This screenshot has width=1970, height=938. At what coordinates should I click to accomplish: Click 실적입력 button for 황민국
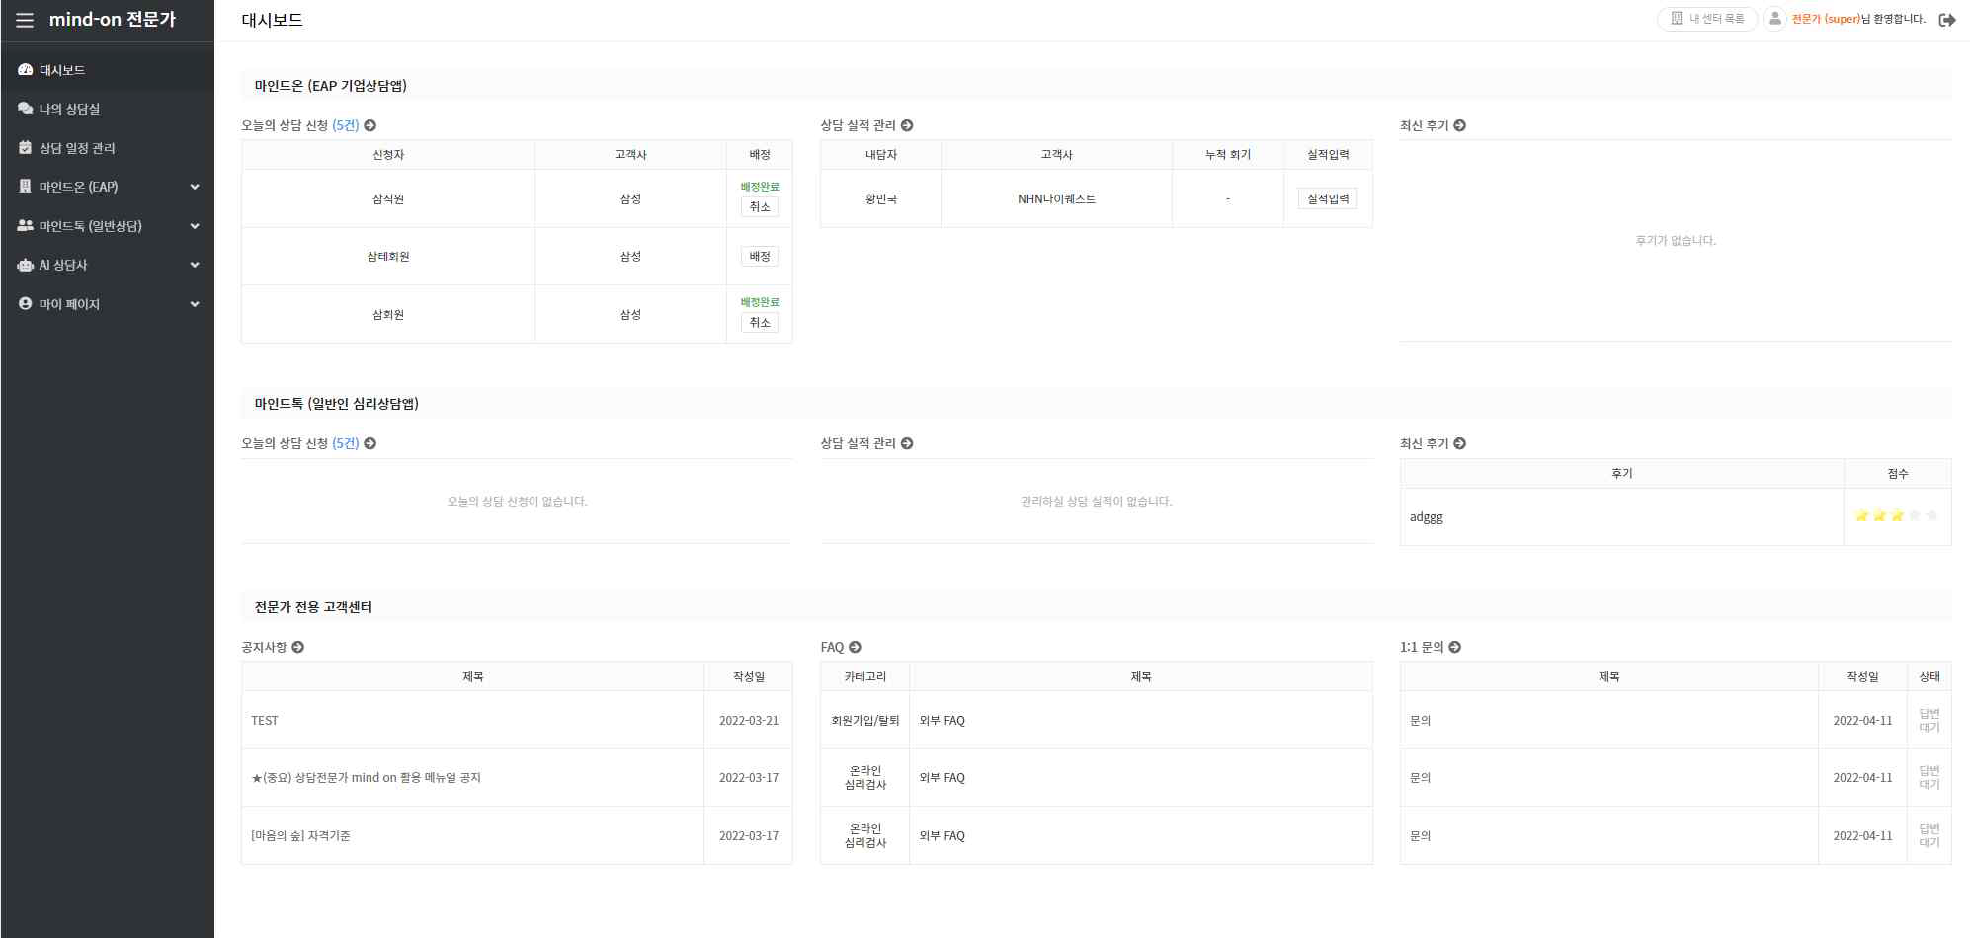coord(1328,199)
